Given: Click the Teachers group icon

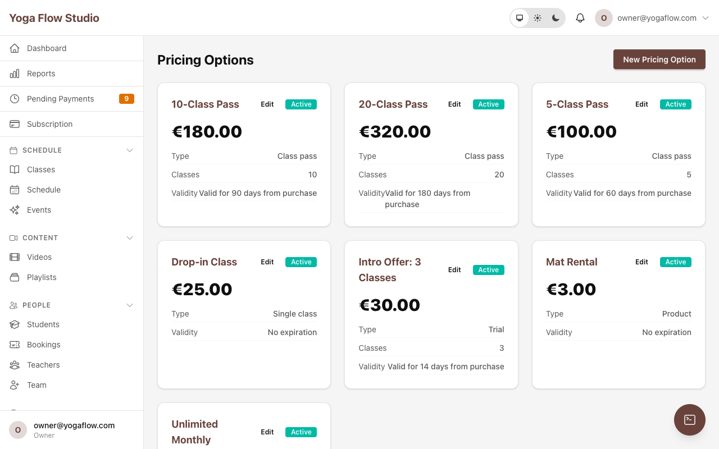Looking at the screenshot, I should pyautogui.click(x=15, y=365).
